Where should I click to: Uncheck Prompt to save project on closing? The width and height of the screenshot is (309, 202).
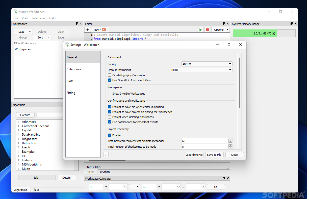tap(110, 112)
